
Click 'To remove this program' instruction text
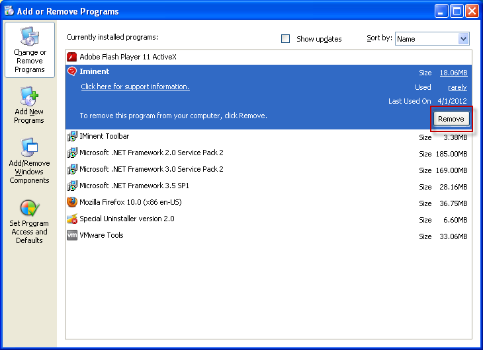[x=173, y=116]
